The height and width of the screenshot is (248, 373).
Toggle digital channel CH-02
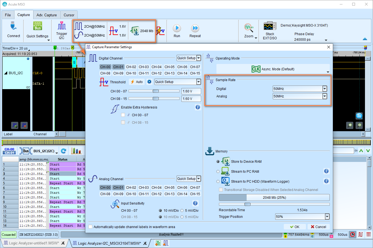[x=131, y=67]
